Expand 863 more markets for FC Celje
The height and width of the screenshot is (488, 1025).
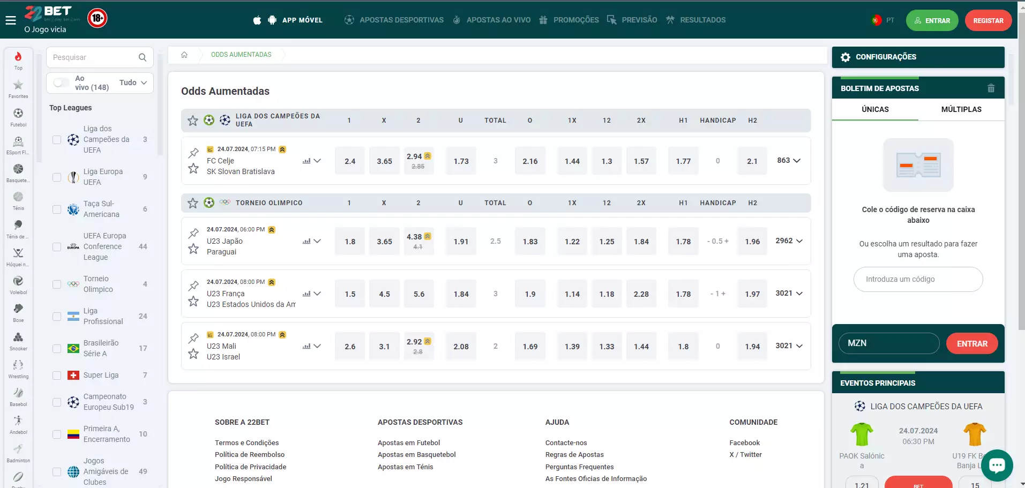click(789, 161)
